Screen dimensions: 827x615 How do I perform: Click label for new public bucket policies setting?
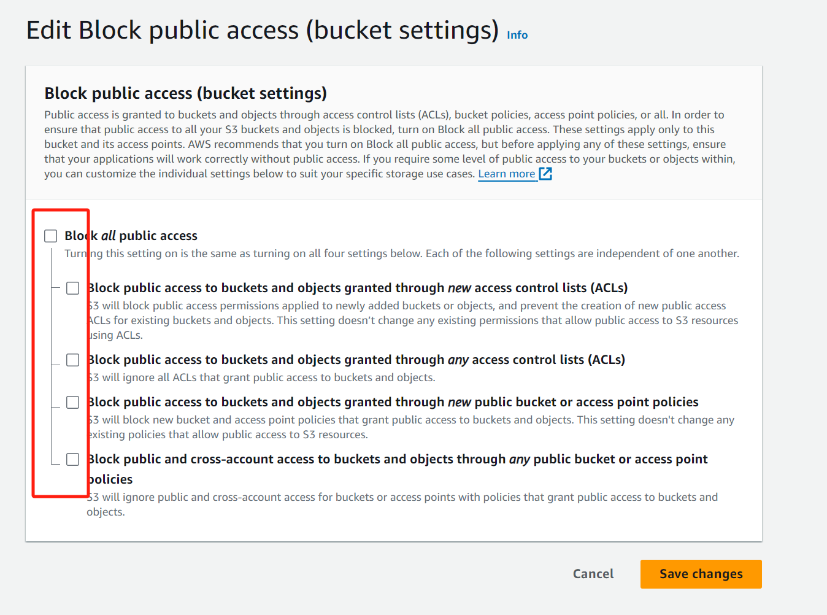point(393,402)
